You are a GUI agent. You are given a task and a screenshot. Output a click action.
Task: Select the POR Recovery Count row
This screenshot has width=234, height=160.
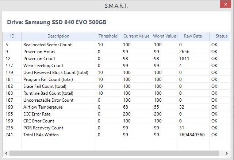point(116,128)
